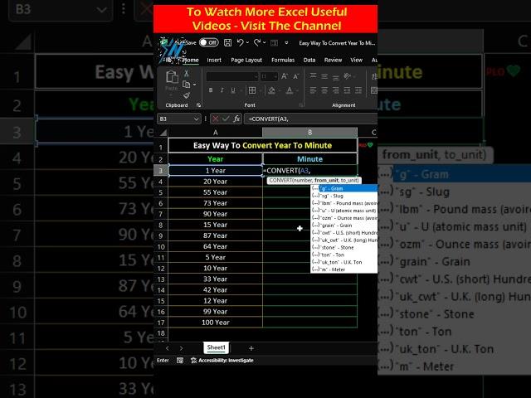Switch to the Home ribbon tab
The height and width of the screenshot is (398, 531).
click(191, 60)
